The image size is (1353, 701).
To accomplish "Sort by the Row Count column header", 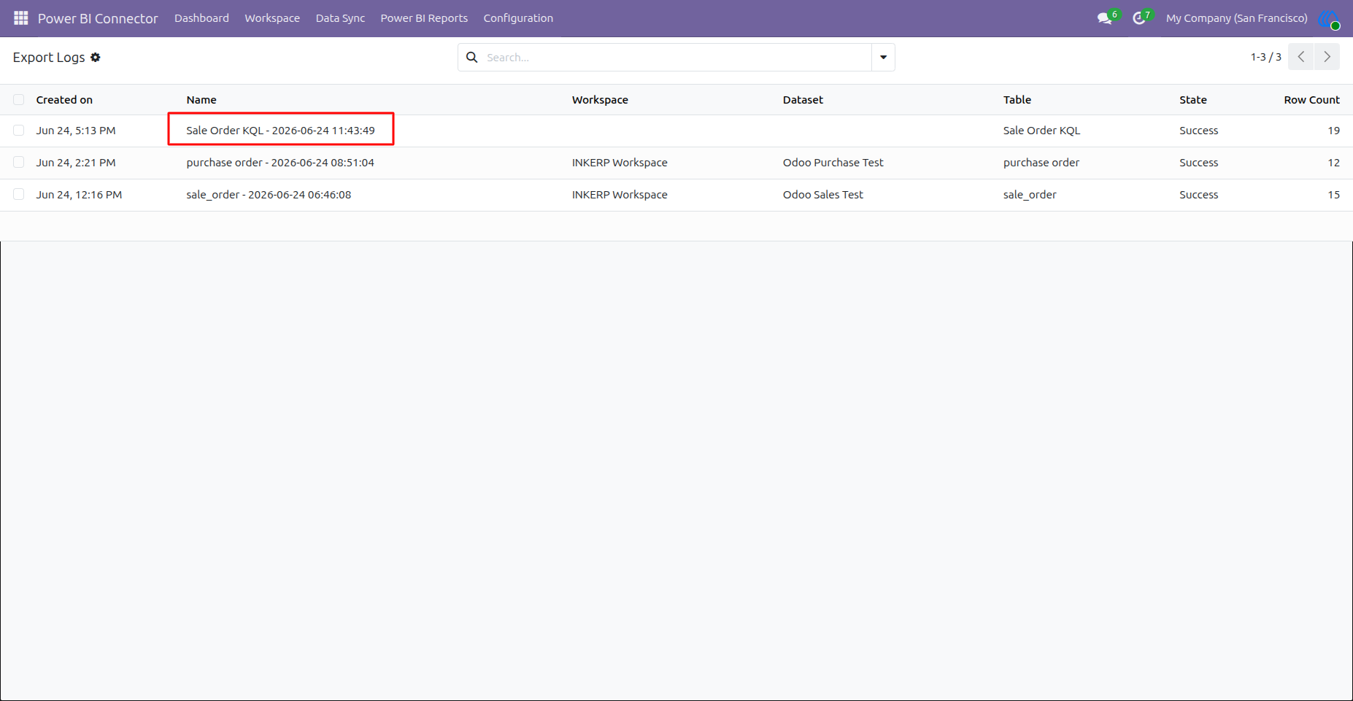I will tap(1311, 100).
